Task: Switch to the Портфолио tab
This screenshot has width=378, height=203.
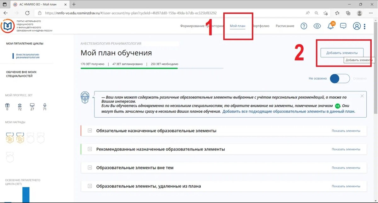Action: [x=261, y=26]
